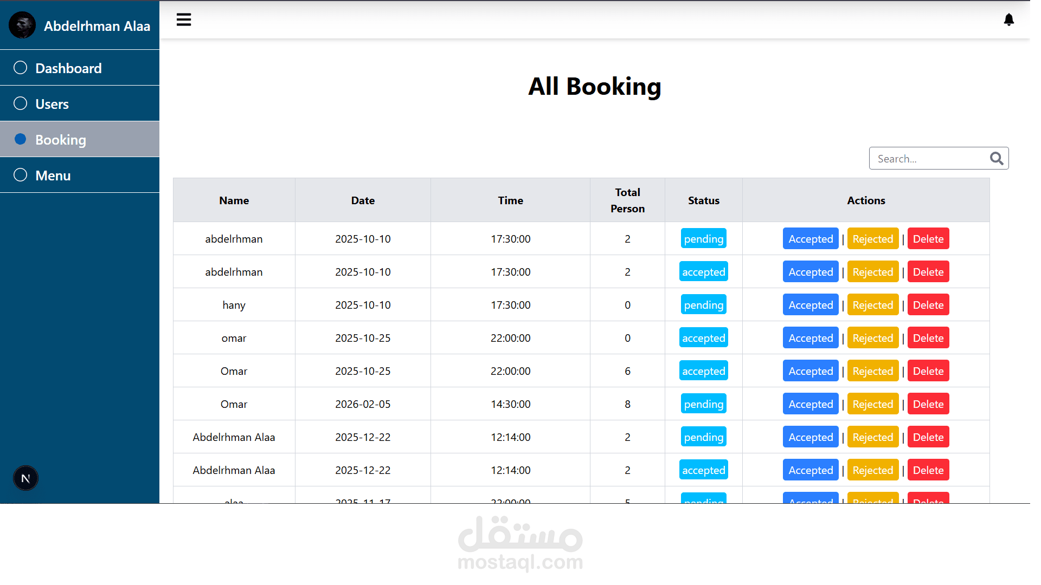Click the round N badge icon

(25, 478)
